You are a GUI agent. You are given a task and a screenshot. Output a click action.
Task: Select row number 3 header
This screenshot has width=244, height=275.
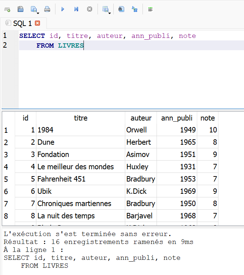click(6, 154)
